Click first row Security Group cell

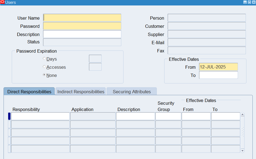click(x=168, y=116)
